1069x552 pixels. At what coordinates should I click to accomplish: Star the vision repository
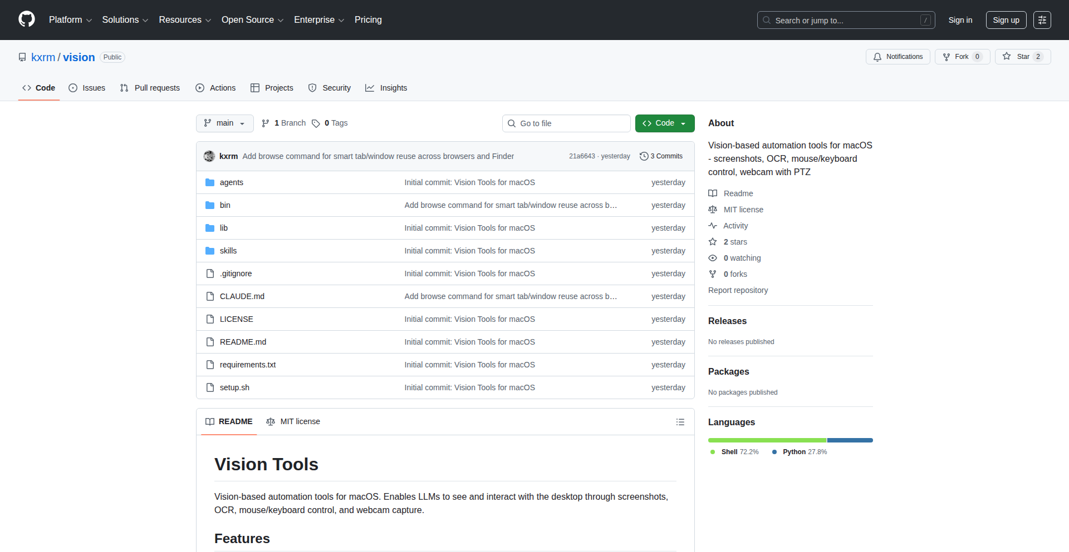[1017, 57]
